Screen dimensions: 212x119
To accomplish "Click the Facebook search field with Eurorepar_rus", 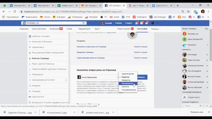I will pos(54,23).
